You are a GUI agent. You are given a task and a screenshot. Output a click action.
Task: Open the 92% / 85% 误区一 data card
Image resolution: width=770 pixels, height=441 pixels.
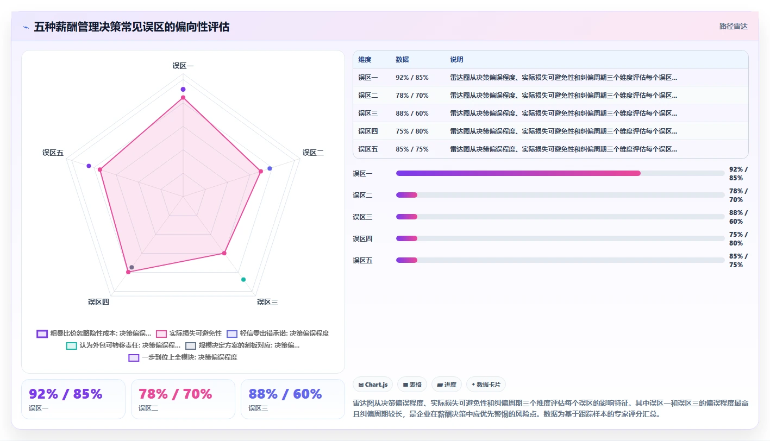pyautogui.click(x=73, y=399)
